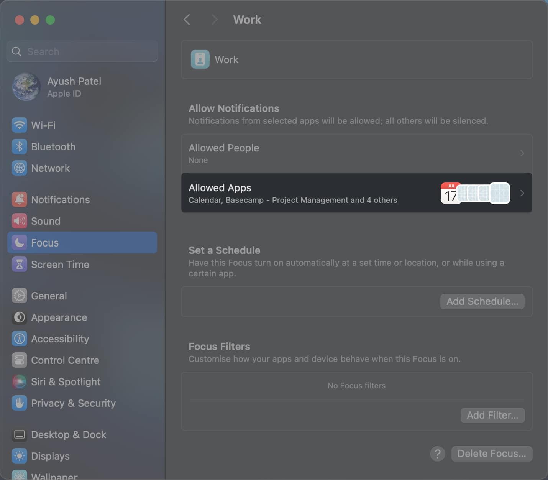Click the green zoom window button
The height and width of the screenshot is (480, 548).
pyautogui.click(x=50, y=20)
